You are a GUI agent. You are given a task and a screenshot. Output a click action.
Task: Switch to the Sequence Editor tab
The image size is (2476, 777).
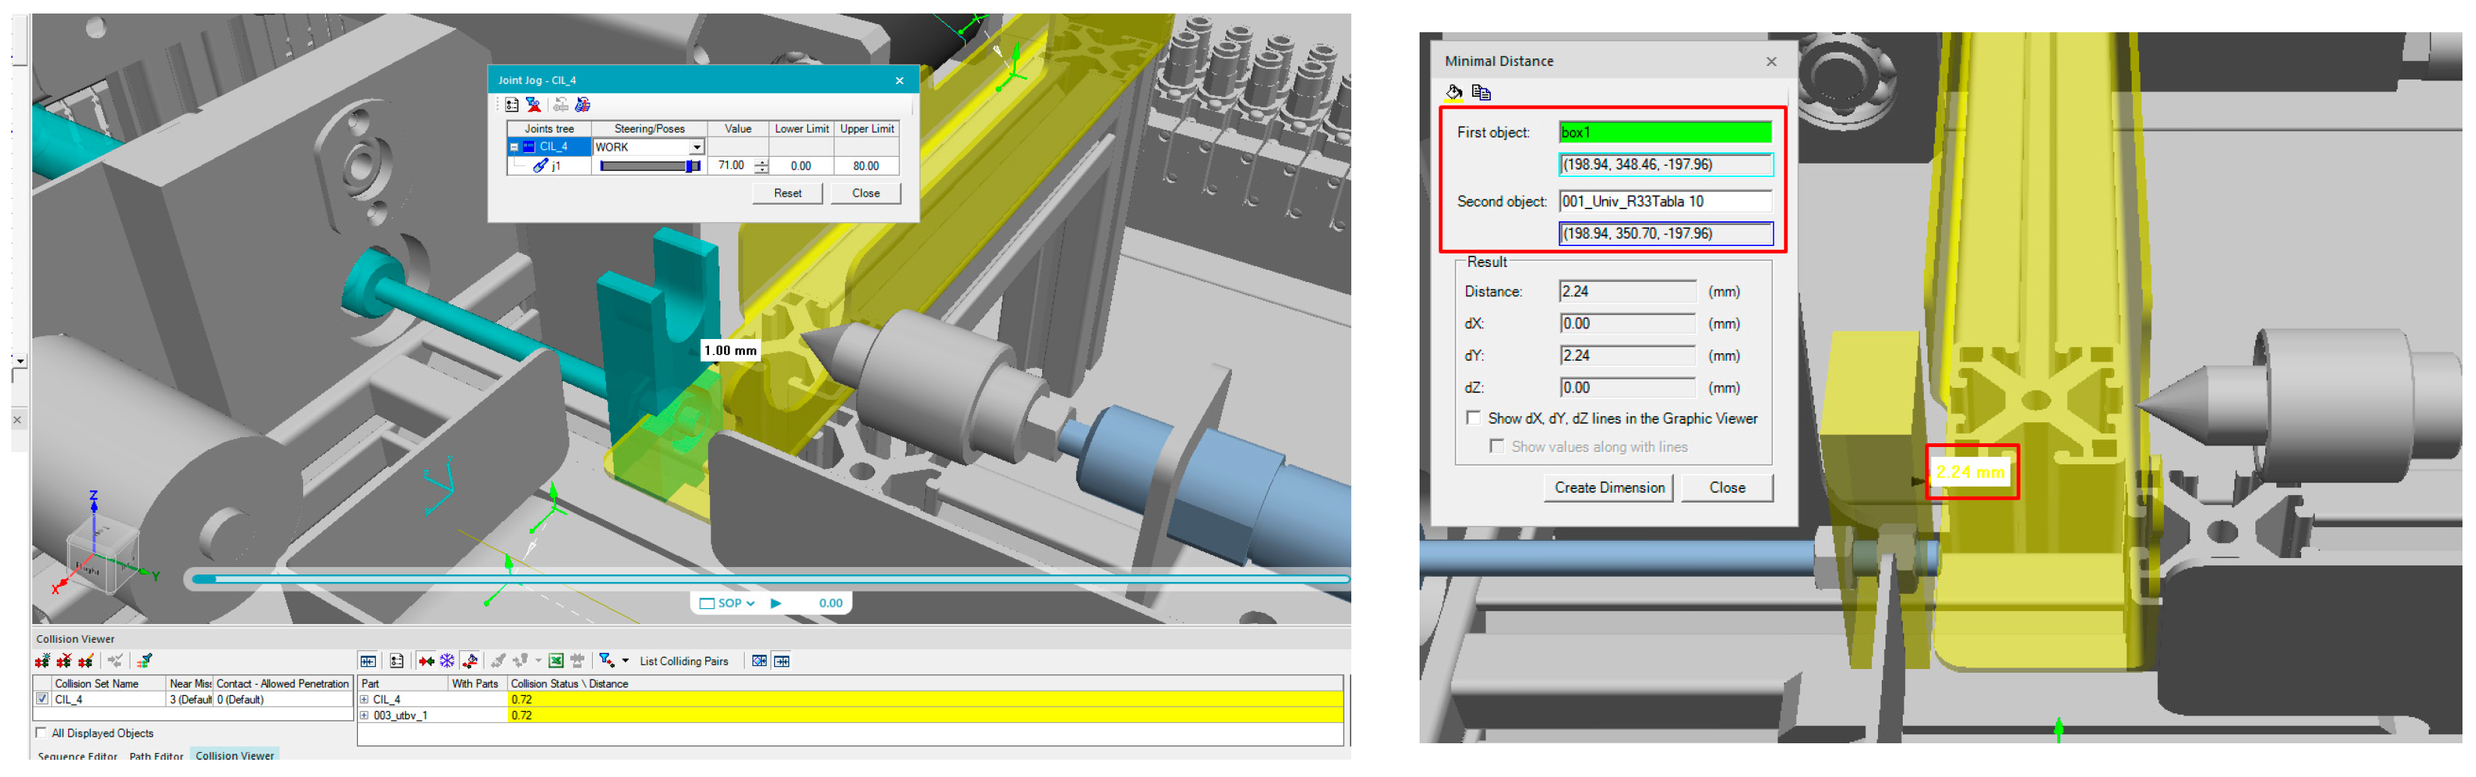(77, 756)
